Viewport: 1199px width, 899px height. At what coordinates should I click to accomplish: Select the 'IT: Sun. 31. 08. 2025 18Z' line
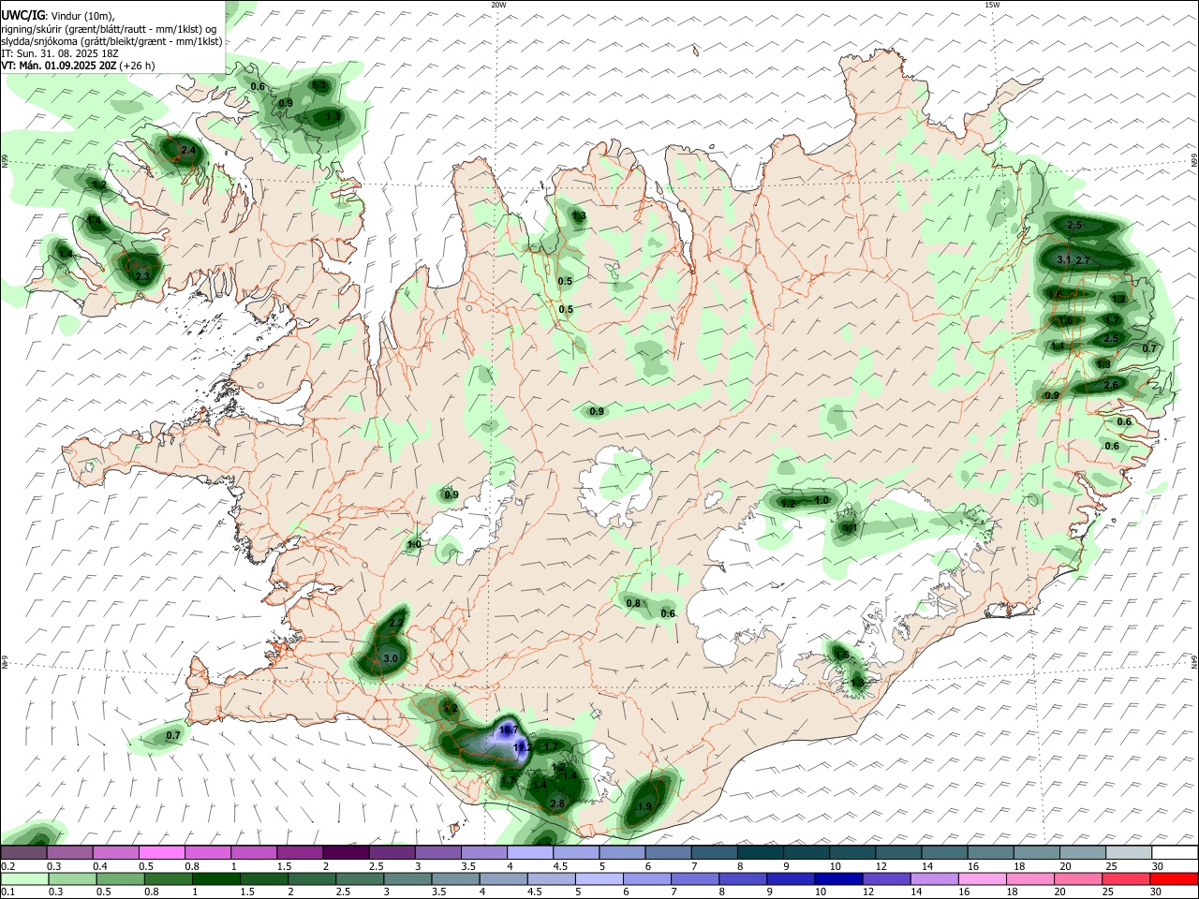(x=60, y=53)
